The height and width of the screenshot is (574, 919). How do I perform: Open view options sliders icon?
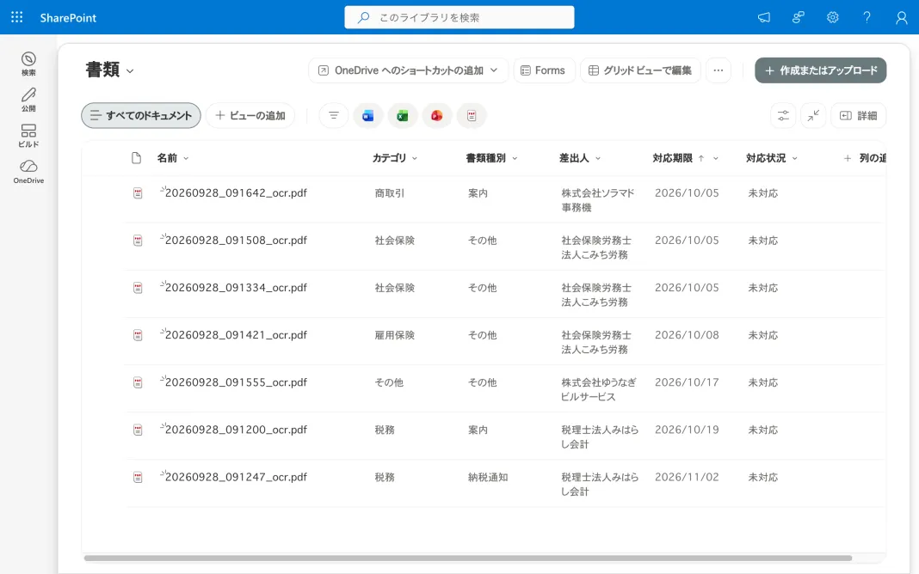[783, 116]
